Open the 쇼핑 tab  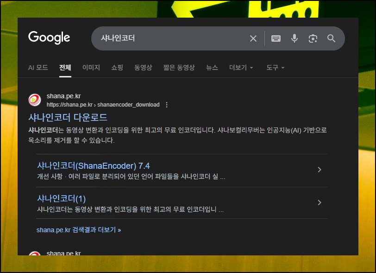117,68
